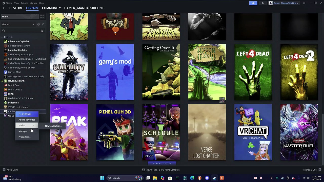Open the notifications bell
Screen dimensions: 324x182
click(x=262, y=3)
